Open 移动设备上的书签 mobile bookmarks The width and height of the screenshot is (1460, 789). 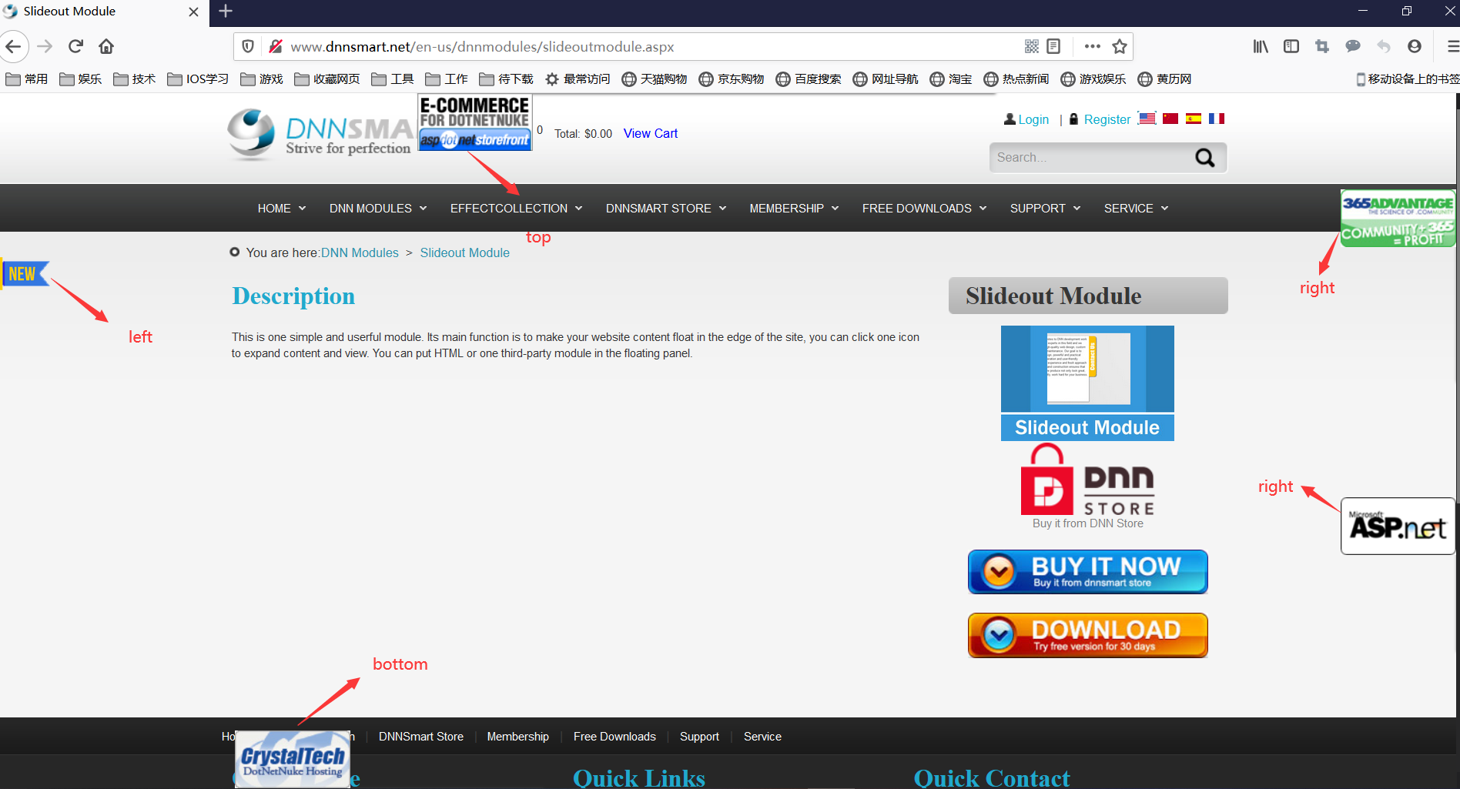tap(1408, 79)
